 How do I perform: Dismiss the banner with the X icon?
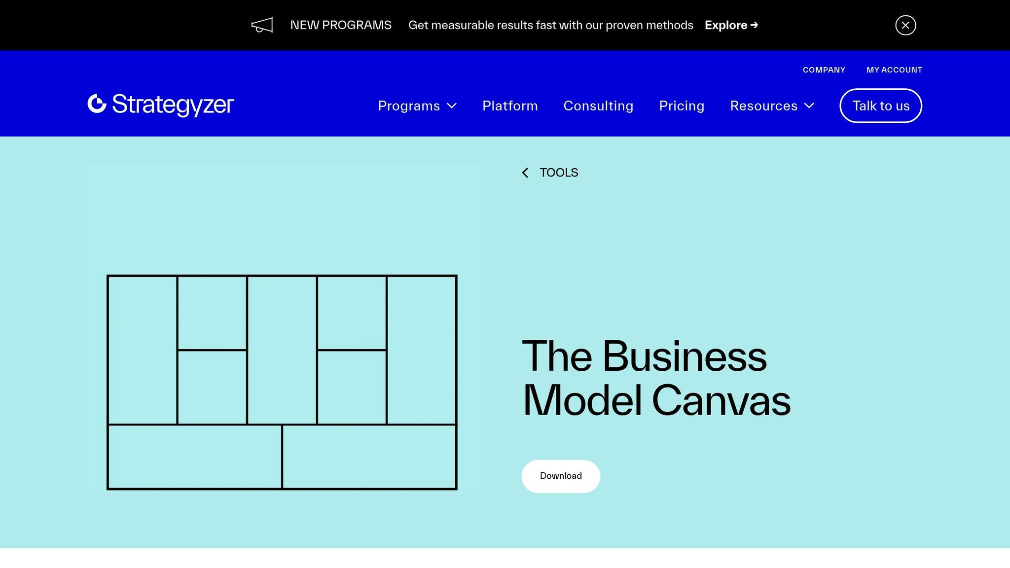(x=905, y=25)
